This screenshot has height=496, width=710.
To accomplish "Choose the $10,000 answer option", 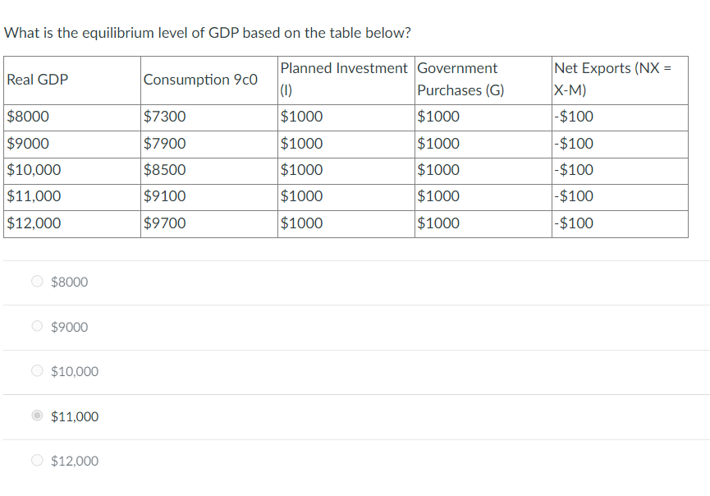I will [x=36, y=370].
